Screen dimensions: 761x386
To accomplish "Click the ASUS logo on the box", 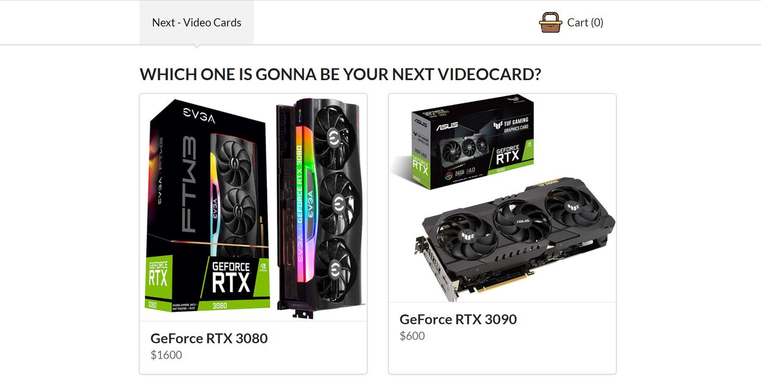I will point(446,126).
